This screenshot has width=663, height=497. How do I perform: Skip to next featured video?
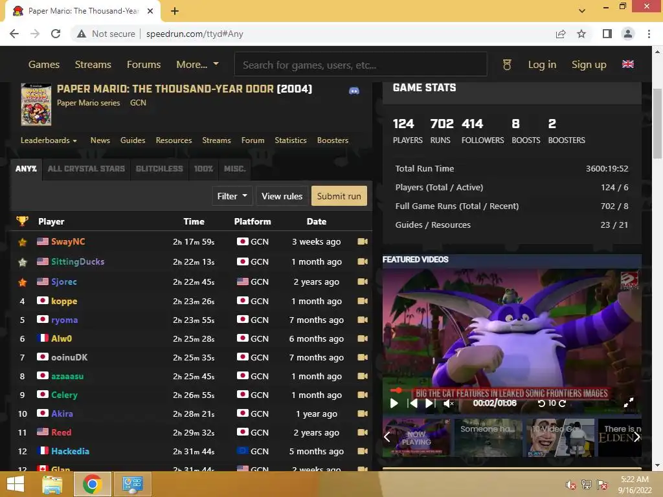(x=430, y=403)
